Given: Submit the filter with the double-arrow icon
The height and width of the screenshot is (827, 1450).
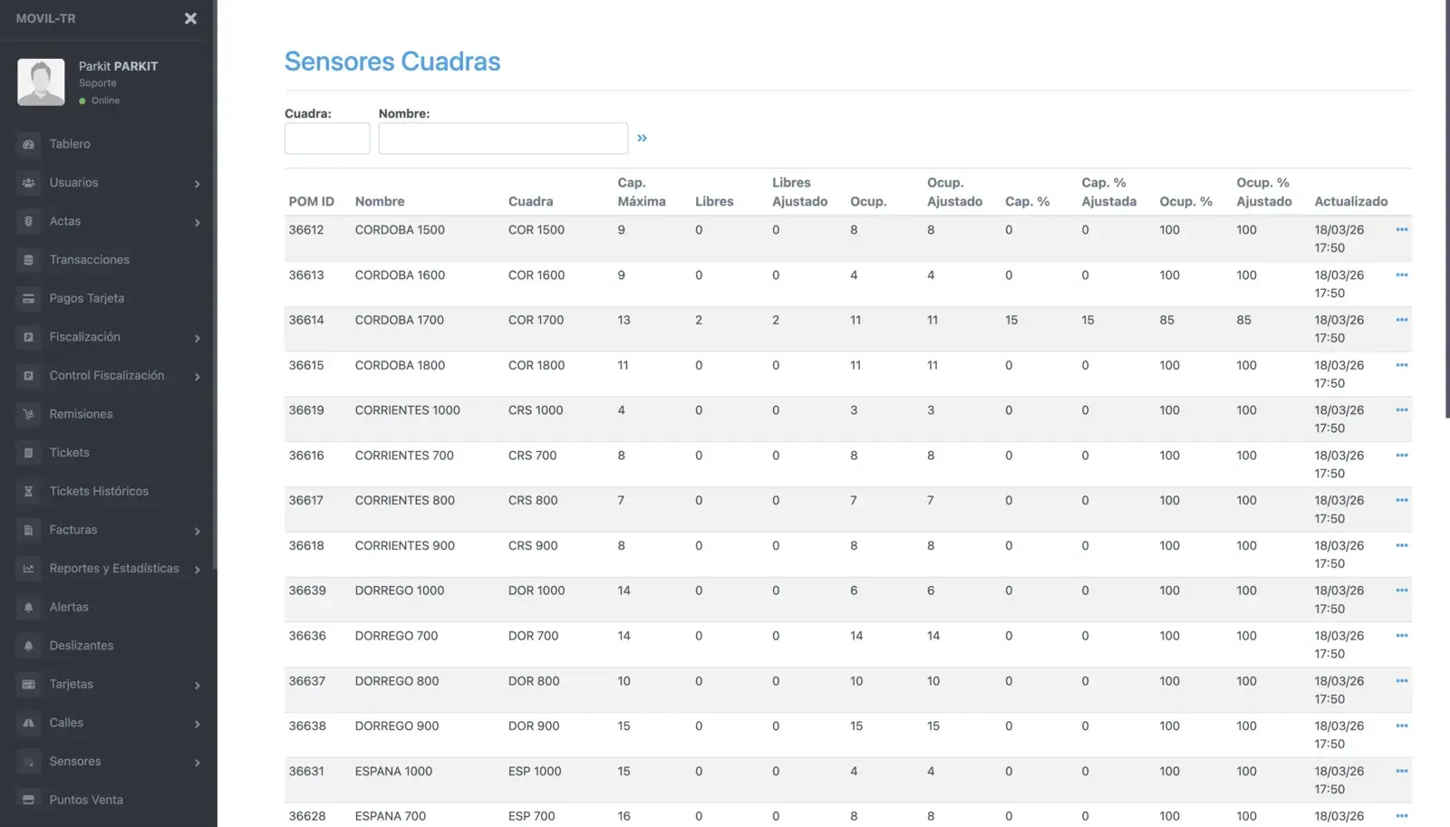Looking at the screenshot, I should 642,138.
